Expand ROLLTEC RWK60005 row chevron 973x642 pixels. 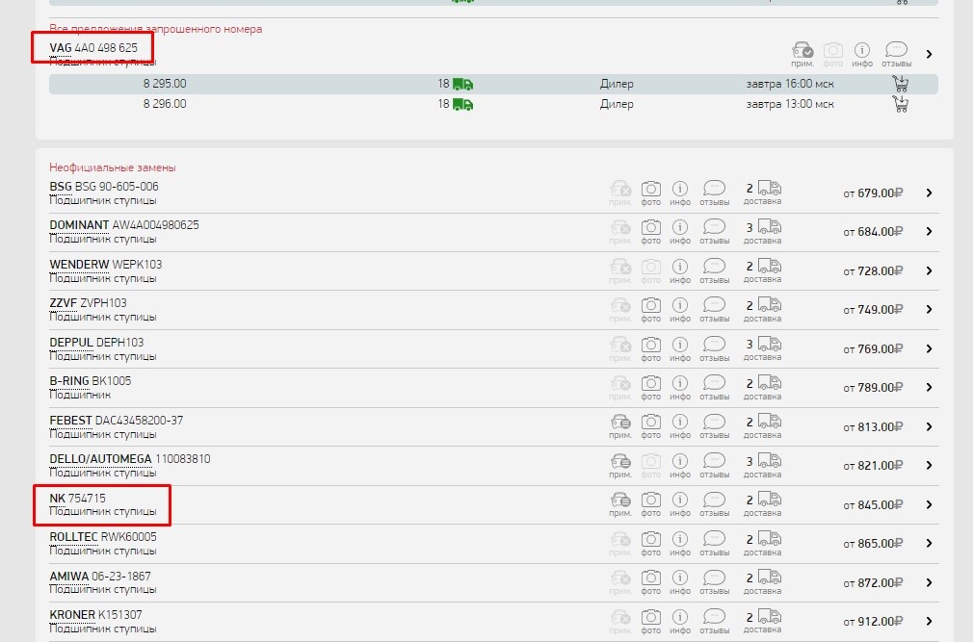click(929, 544)
